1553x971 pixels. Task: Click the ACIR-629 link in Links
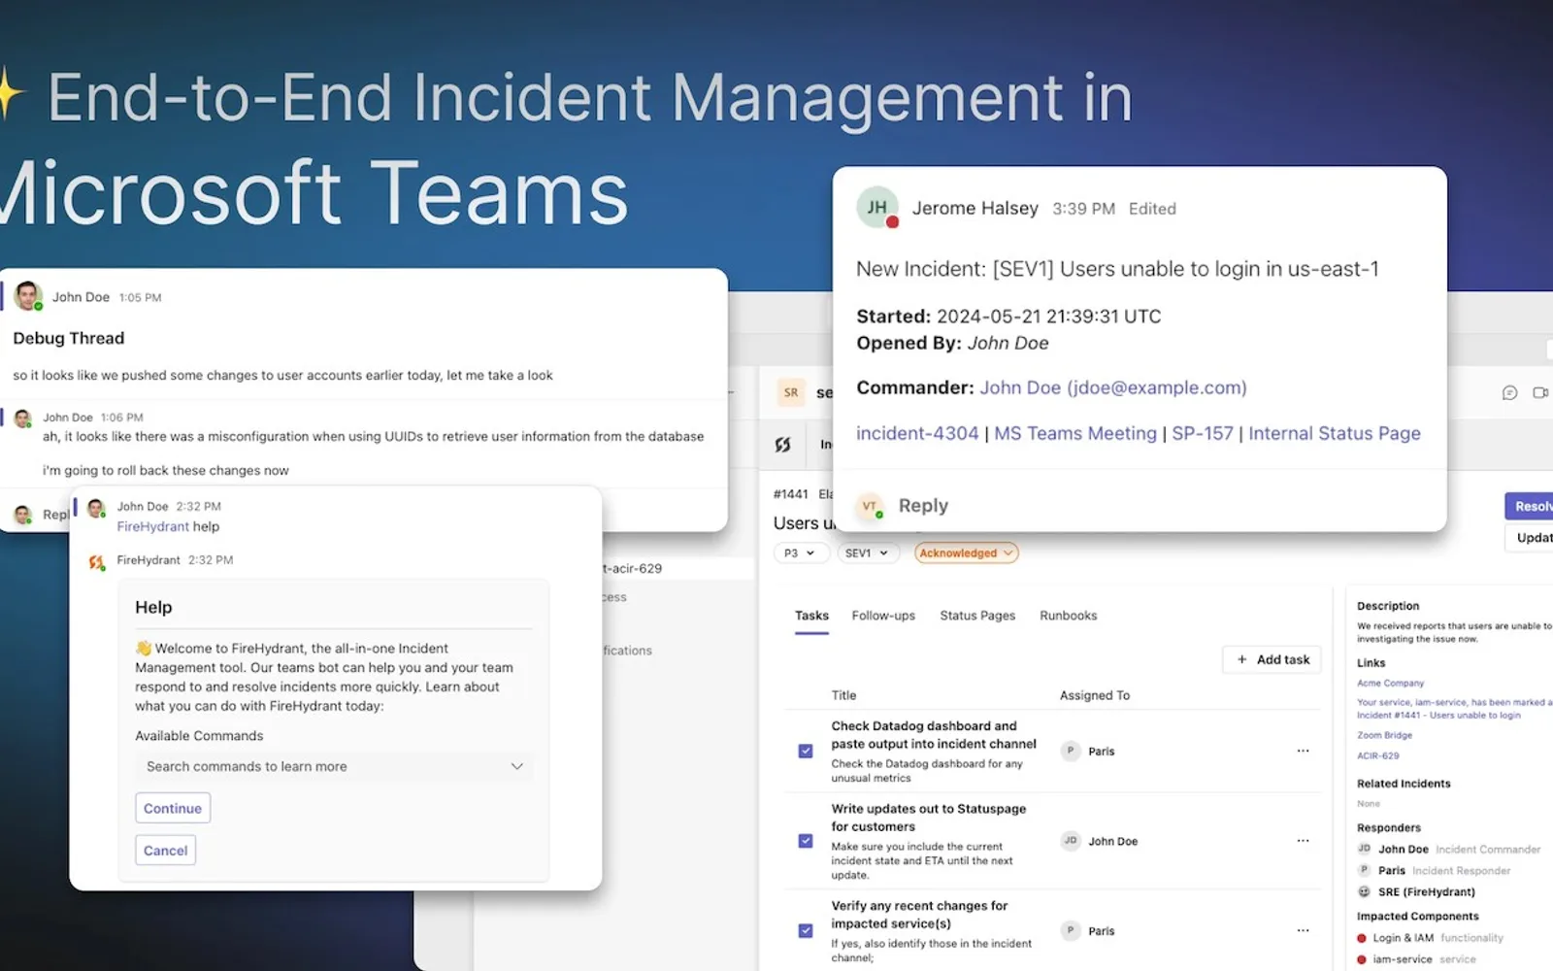1378,755
